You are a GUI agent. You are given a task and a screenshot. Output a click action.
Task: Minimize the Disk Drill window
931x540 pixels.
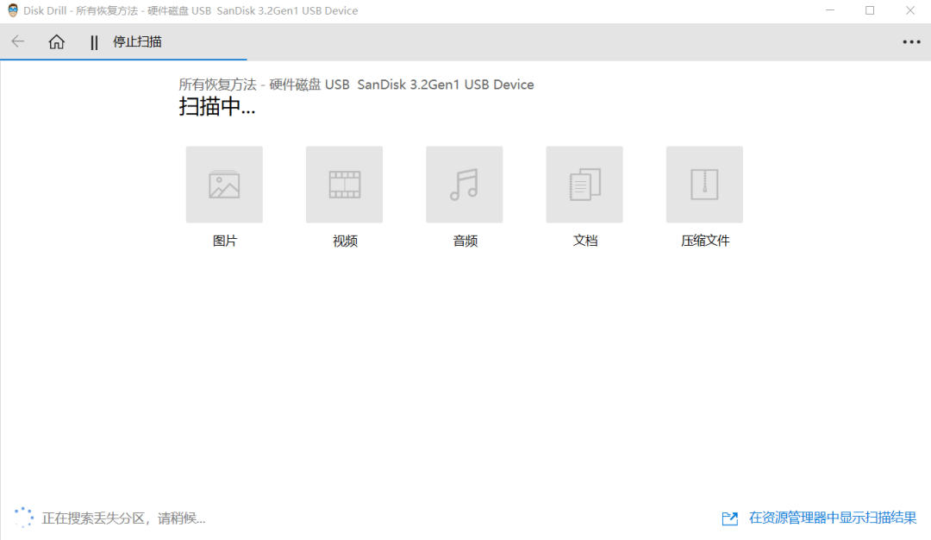tap(831, 10)
